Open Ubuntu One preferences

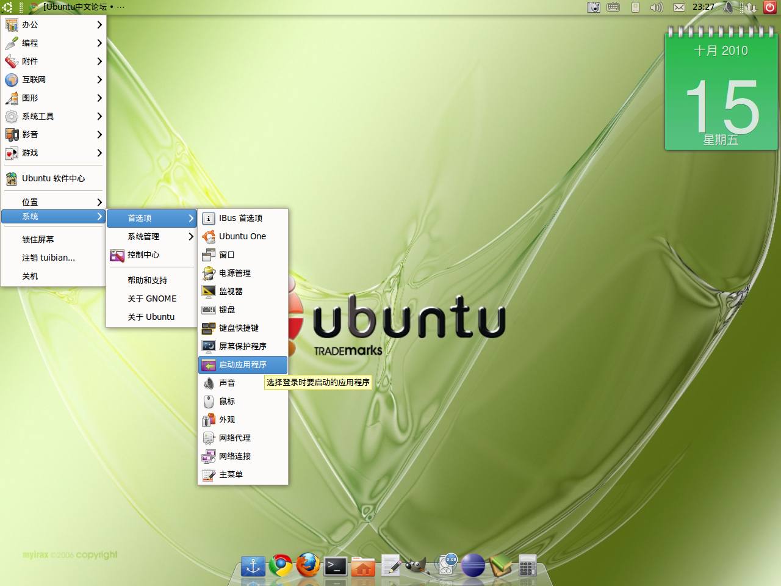243,236
